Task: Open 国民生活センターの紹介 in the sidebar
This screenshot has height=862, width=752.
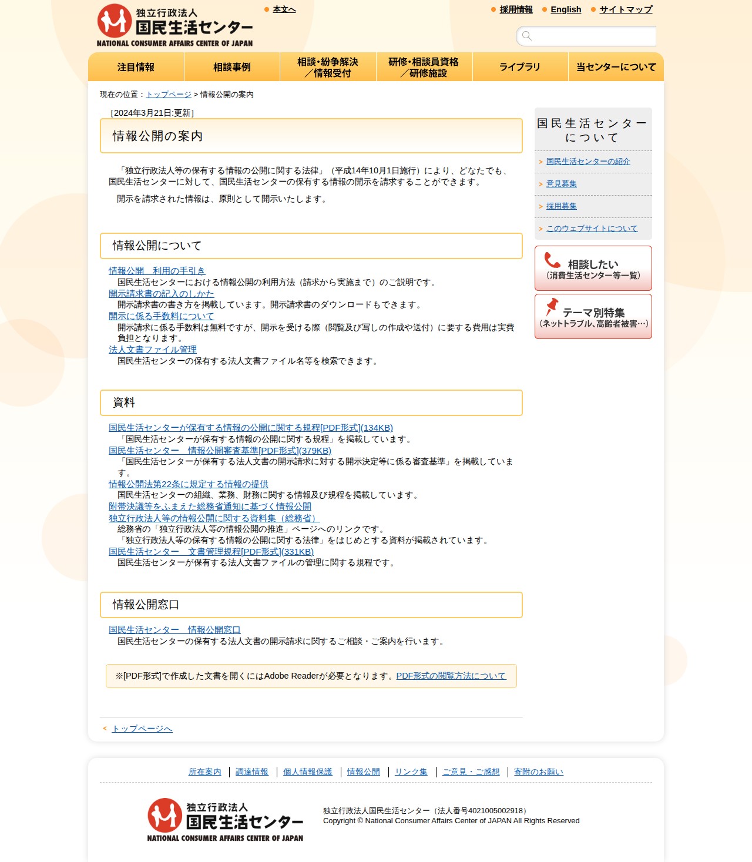Action: (x=588, y=162)
